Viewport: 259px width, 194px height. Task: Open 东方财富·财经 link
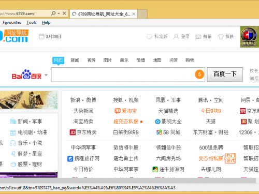[x=211, y=132]
